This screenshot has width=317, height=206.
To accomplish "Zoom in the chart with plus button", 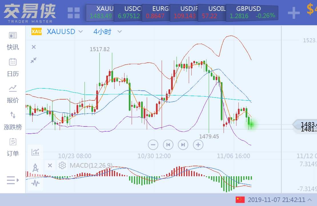I will click(198, 145).
